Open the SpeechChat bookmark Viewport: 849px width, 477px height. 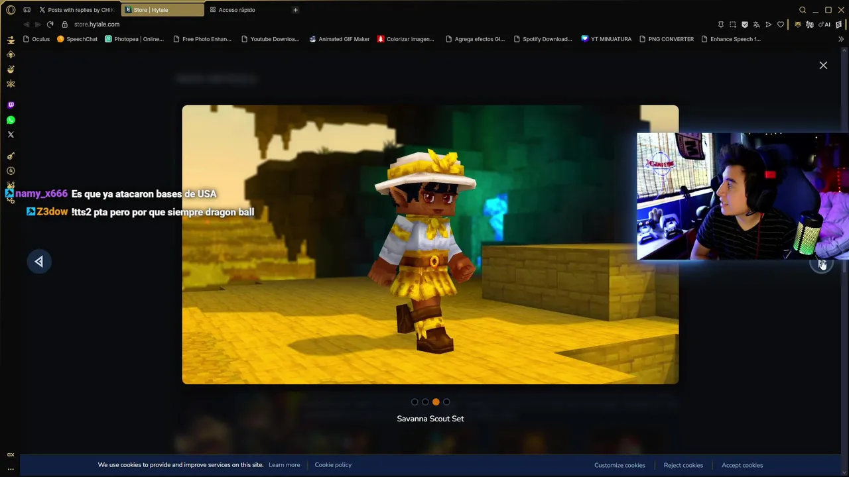[x=78, y=39]
